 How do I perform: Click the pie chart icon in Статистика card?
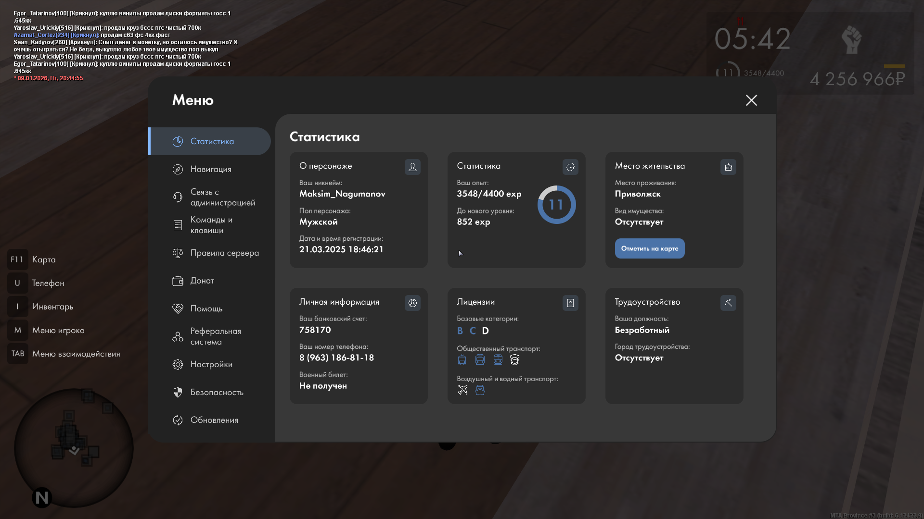click(570, 167)
